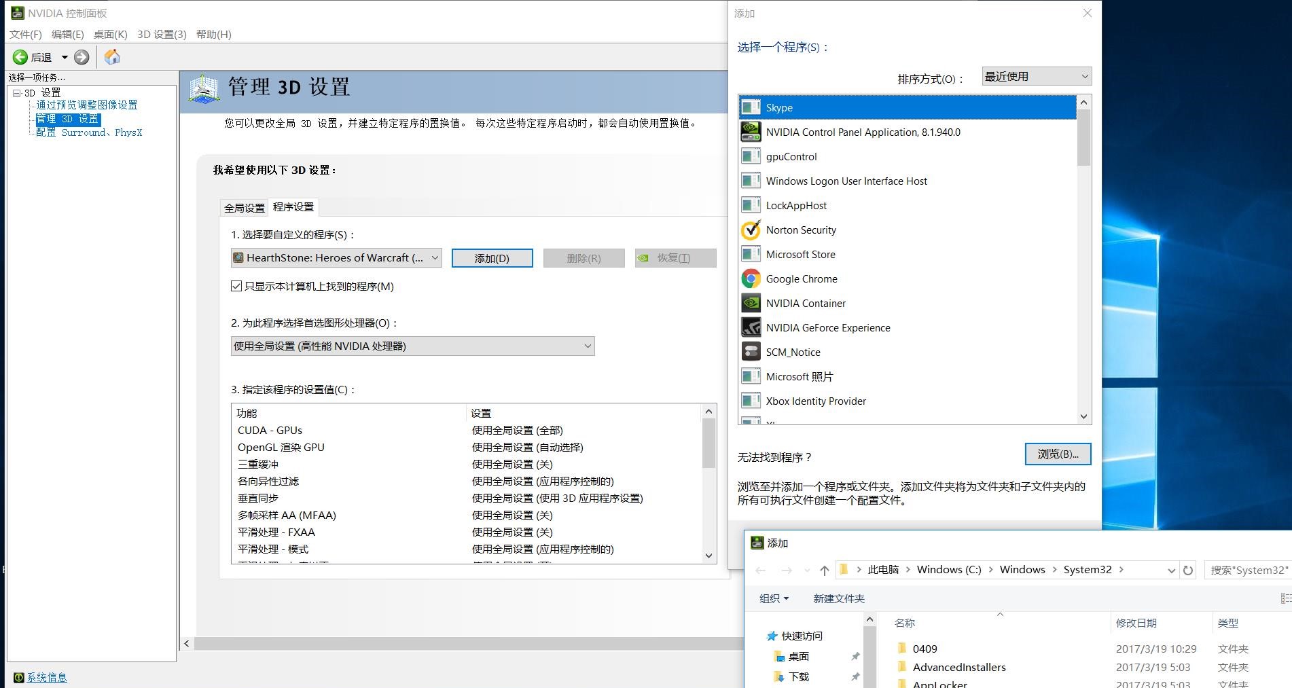The height and width of the screenshot is (688, 1292).
Task: Click the 0409 folder icon
Action: [x=902, y=648]
